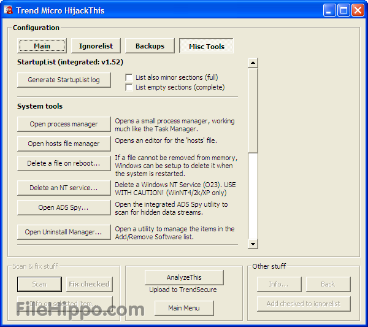Click Generate StartupList log button

64,80
